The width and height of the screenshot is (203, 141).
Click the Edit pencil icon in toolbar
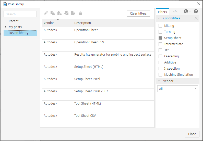click(46, 13)
